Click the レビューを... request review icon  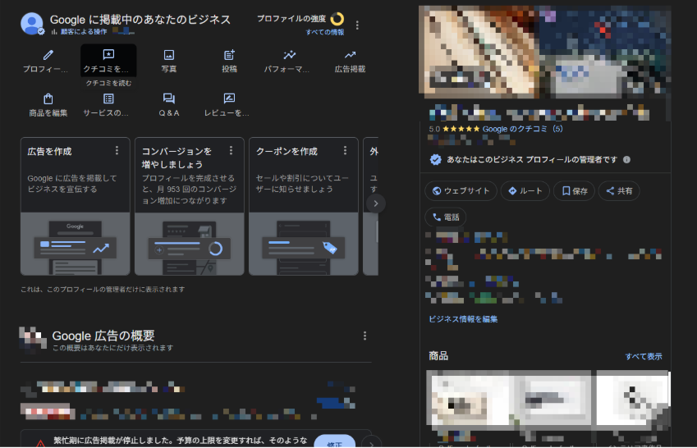(229, 98)
